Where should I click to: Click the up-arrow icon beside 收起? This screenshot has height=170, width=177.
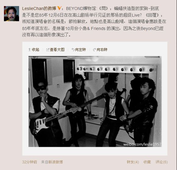30,49
